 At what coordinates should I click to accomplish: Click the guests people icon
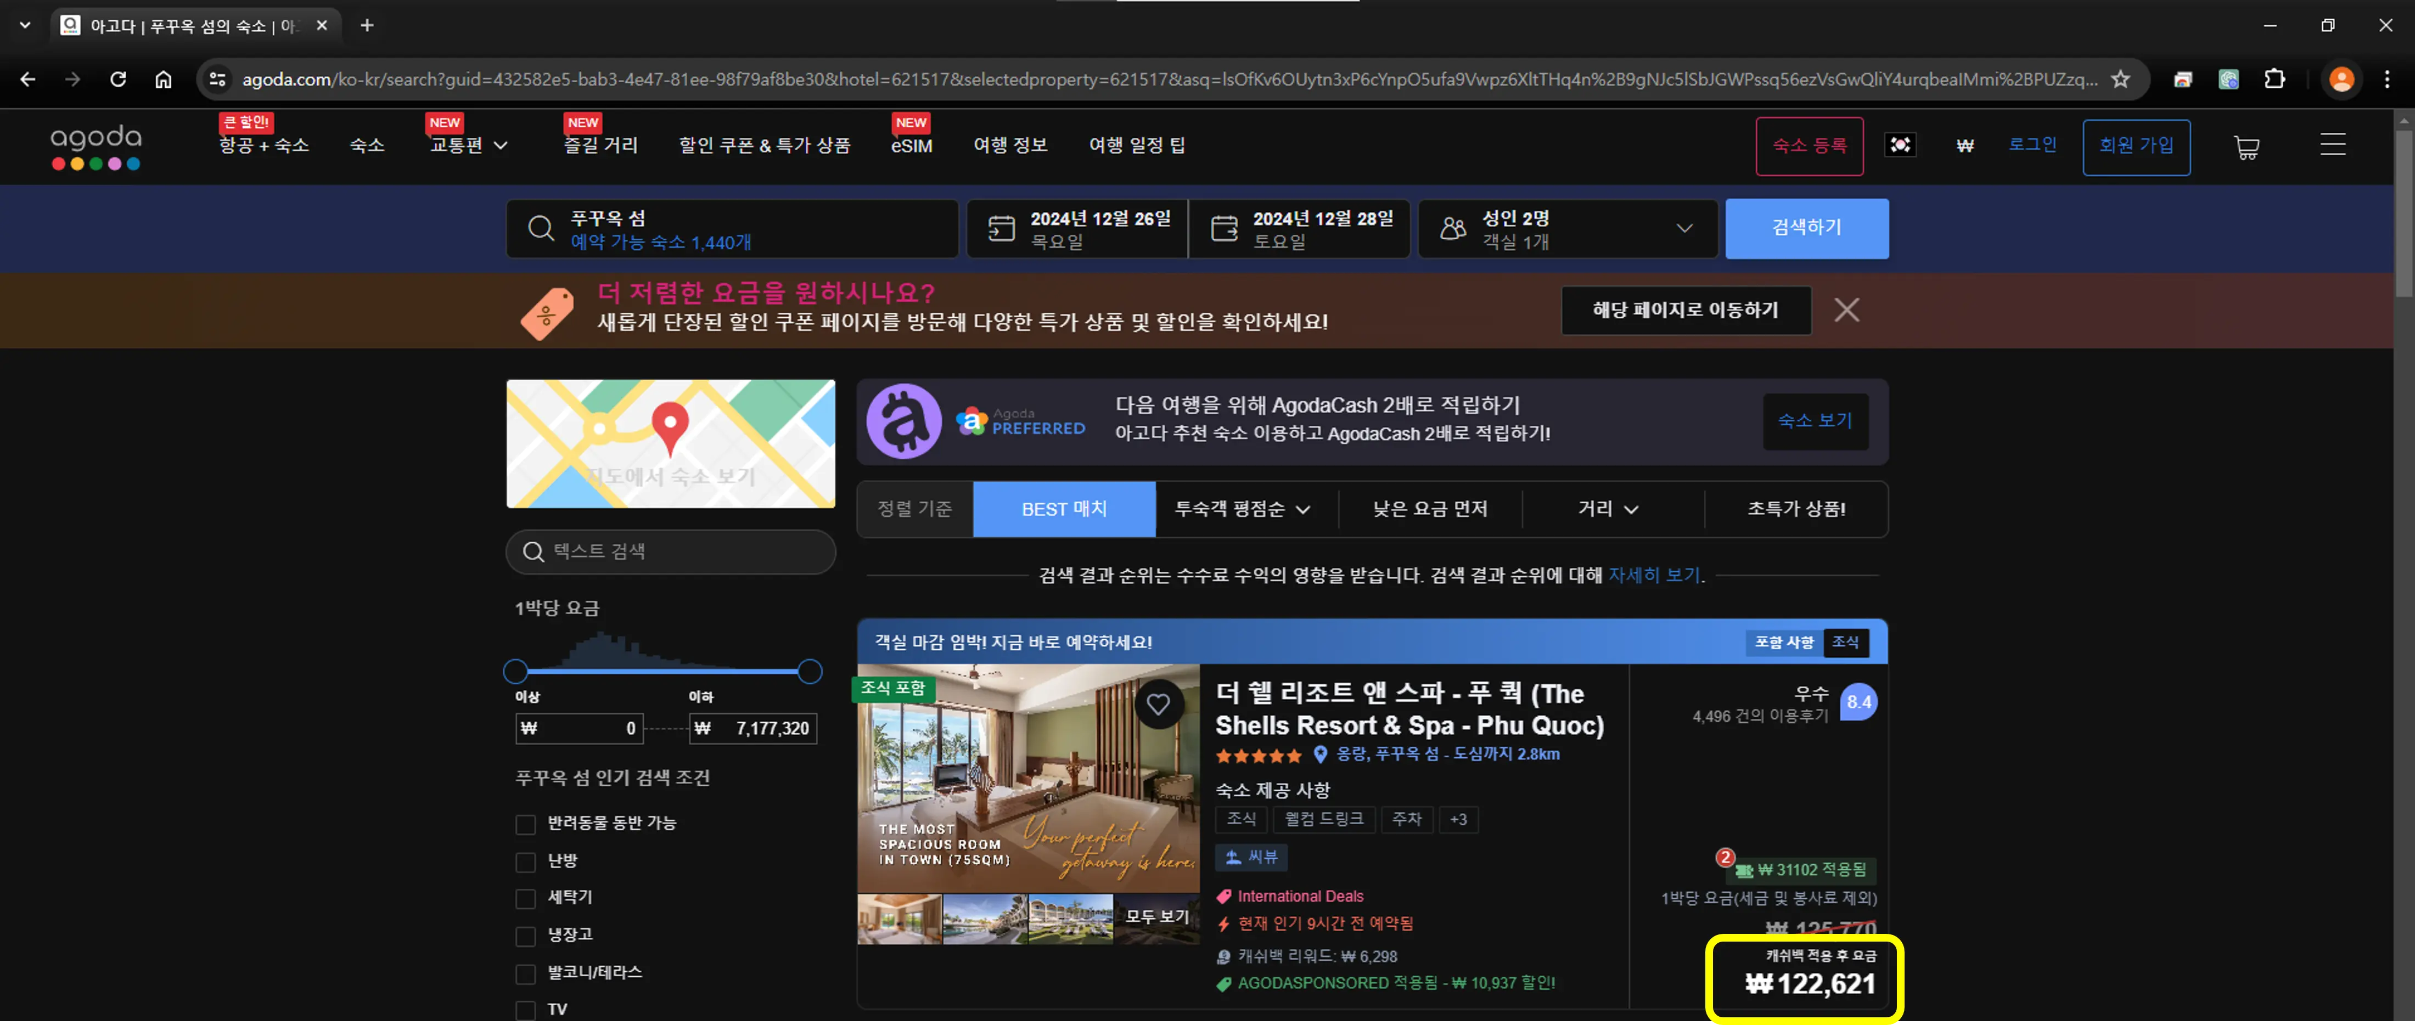(1453, 228)
